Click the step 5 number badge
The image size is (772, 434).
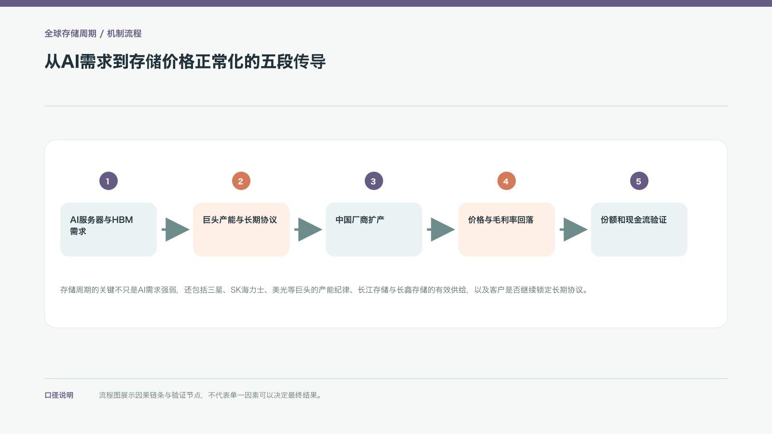639,181
